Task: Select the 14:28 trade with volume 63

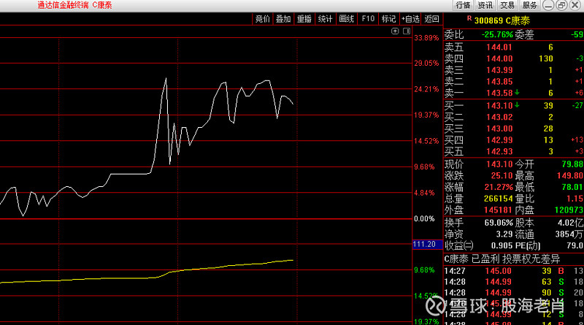Action: (x=513, y=282)
